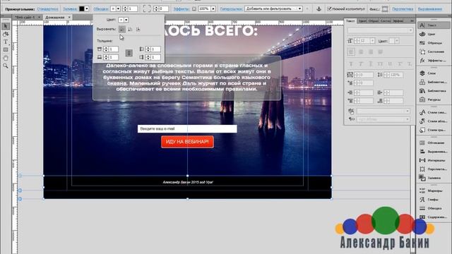Click the Заливка link in control bar

tap(70, 9)
